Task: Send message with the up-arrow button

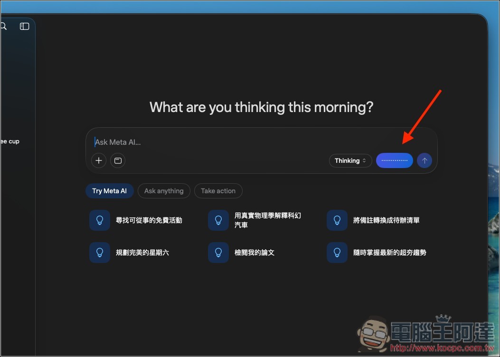Action: click(425, 160)
